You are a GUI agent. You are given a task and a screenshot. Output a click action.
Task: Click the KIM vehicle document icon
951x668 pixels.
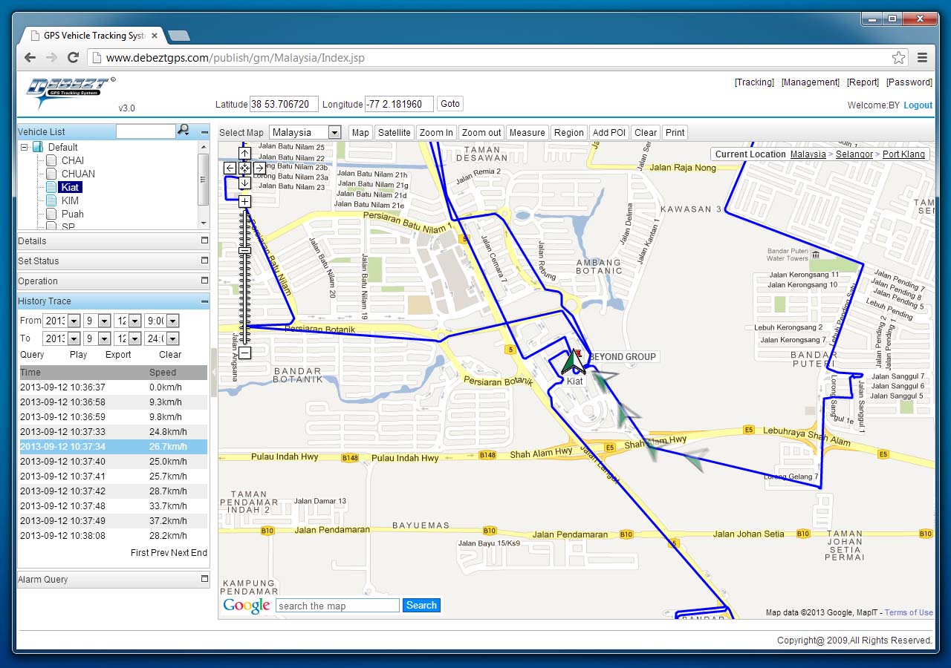pyautogui.click(x=51, y=200)
